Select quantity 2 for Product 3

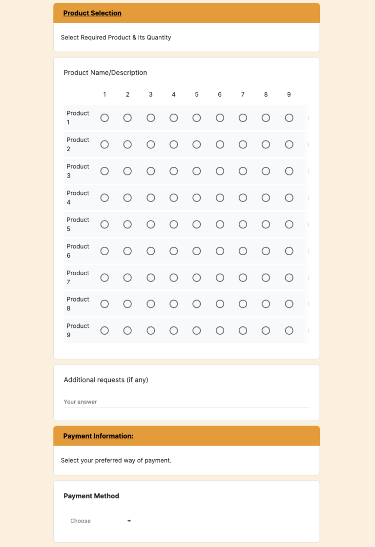point(127,171)
